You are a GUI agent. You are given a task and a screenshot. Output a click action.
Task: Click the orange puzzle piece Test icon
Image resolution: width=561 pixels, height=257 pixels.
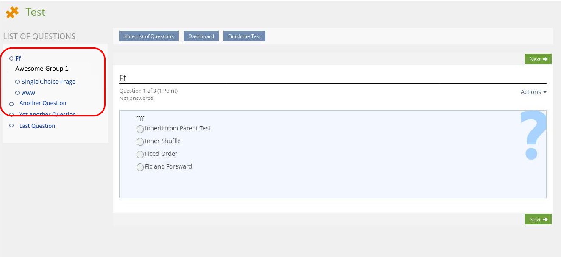coord(12,12)
